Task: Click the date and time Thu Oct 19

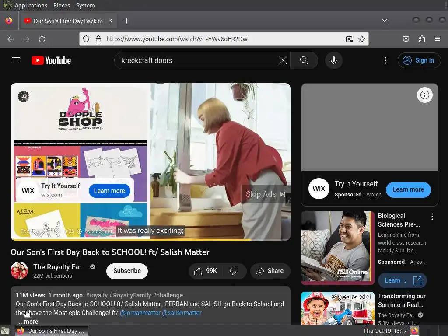Action: coord(385,331)
